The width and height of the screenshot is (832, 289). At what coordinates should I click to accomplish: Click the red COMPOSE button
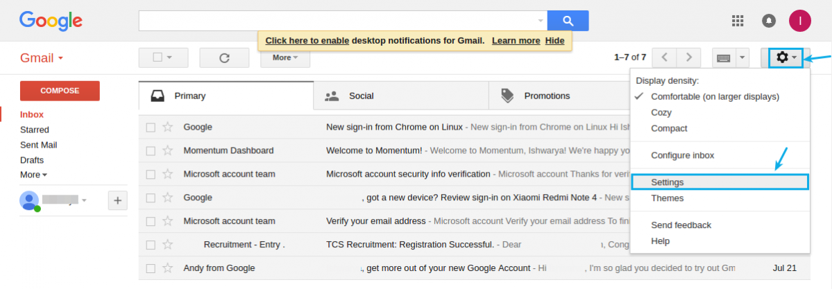(60, 91)
